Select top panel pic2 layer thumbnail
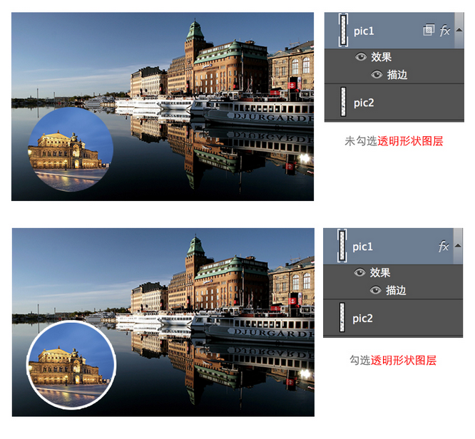 click(343, 103)
